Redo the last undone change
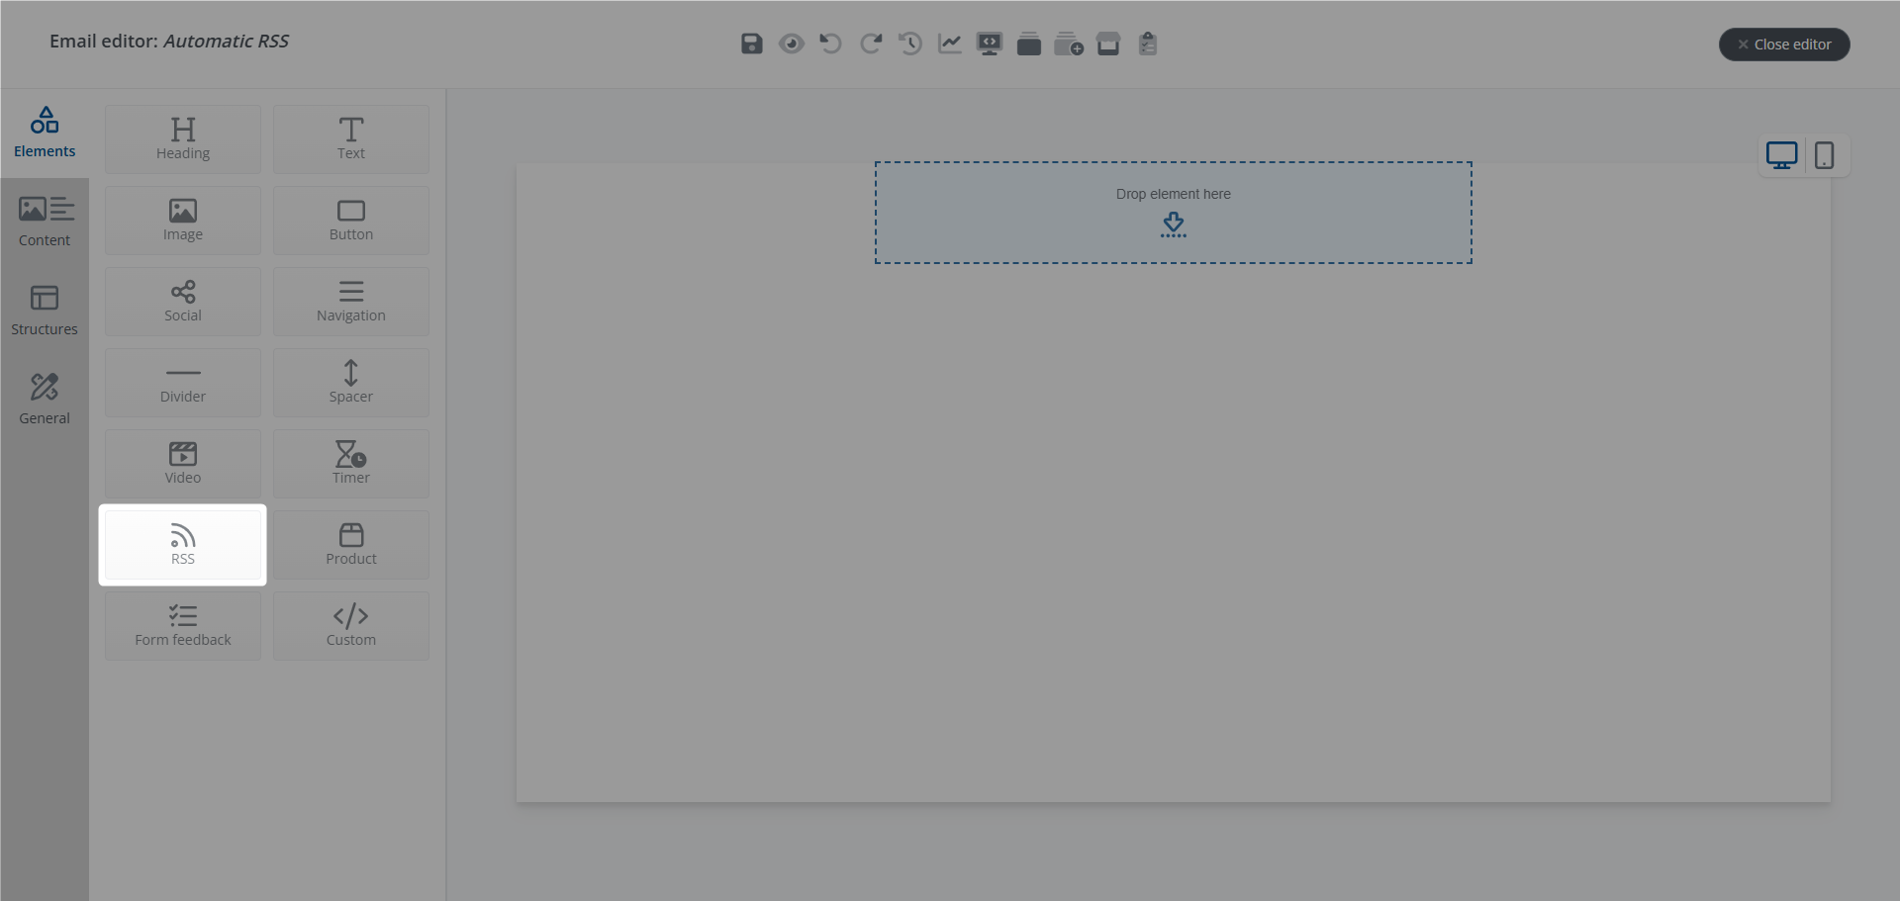This screenshot has width=1900, height=901. [870, 44]
